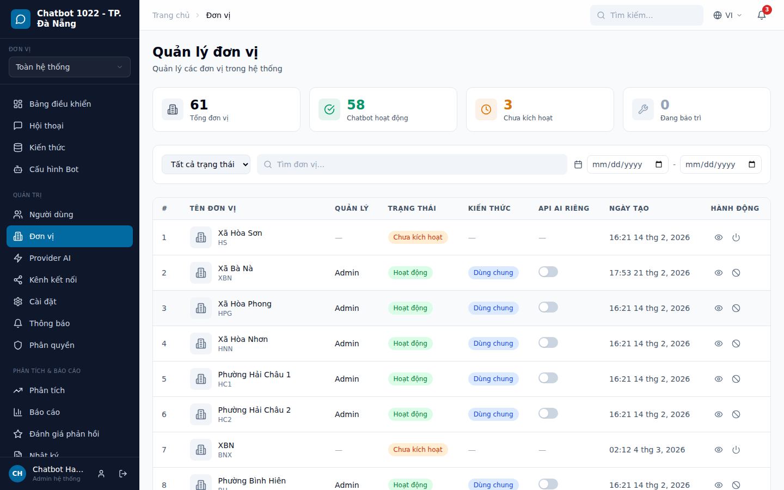The height and width of the screenshot is (490, 784).
Task: Click power icon for the XBN unit row
Action: 736,450
